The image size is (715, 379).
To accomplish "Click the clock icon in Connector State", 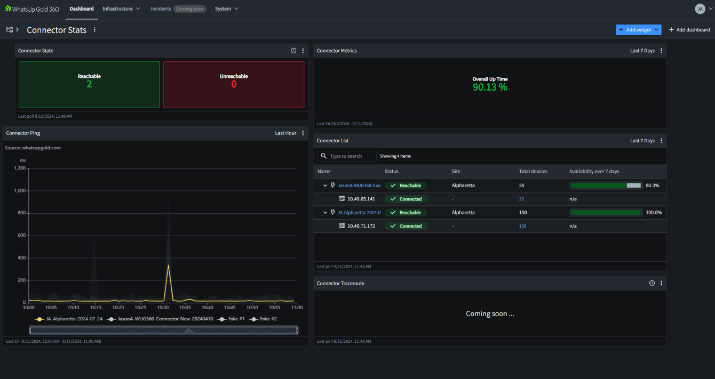I will [x=293, y=51].
